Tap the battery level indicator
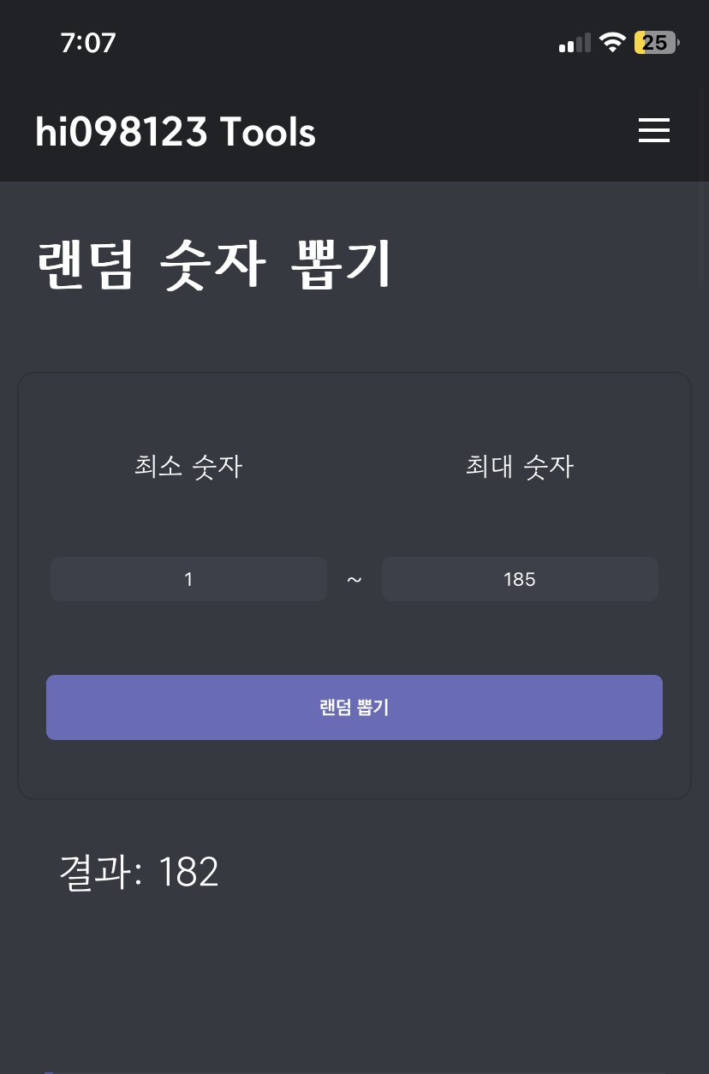The height and width of the screenshot is (1074, 709). [x=655, y=43]
